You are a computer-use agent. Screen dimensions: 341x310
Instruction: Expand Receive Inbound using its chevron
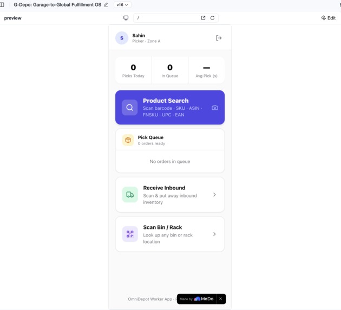click(x=214, y=195)
